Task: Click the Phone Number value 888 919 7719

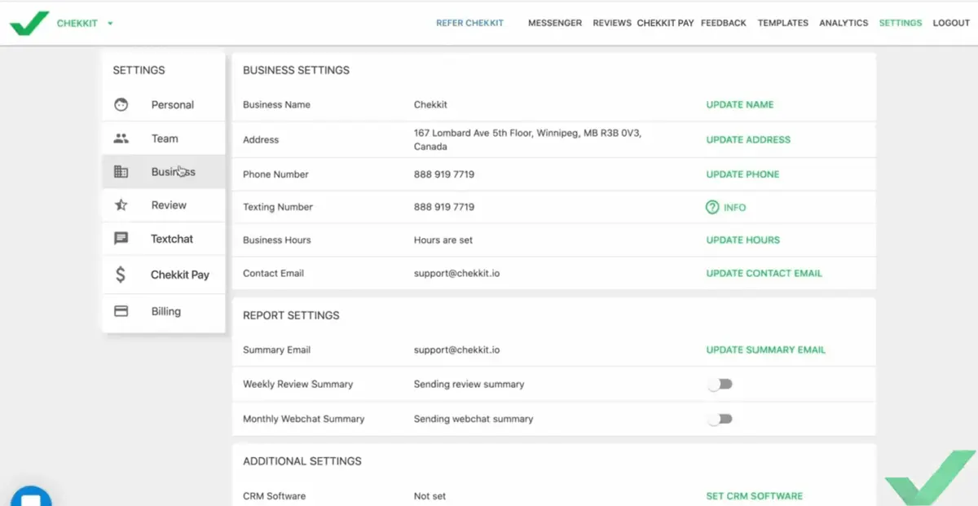Action: point(444,174)
